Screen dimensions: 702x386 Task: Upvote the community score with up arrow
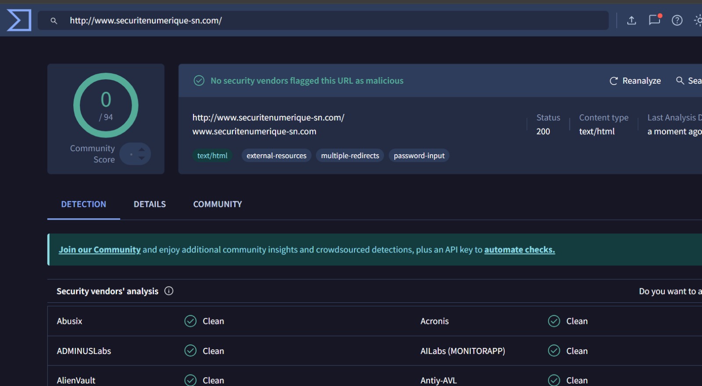(x=142, y=150)
